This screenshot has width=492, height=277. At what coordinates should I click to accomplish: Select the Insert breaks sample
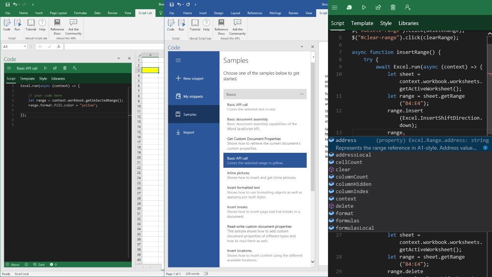(x=265, y=212)
